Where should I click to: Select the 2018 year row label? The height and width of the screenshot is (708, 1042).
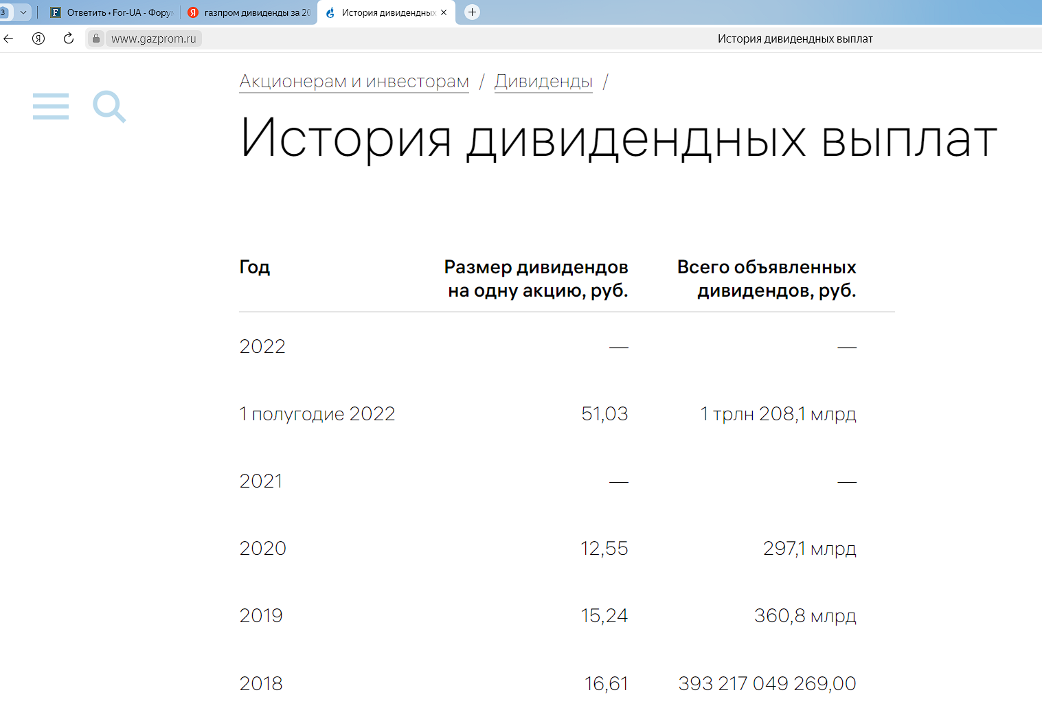click(261, 683)
